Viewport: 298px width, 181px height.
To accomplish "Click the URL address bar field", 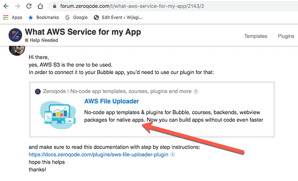I will 173,6.
